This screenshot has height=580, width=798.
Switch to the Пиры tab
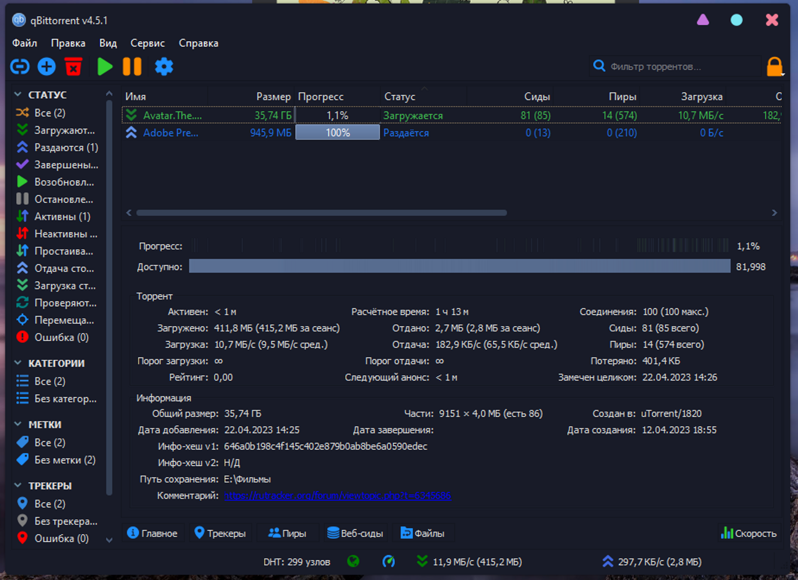(x=288, y=533)
